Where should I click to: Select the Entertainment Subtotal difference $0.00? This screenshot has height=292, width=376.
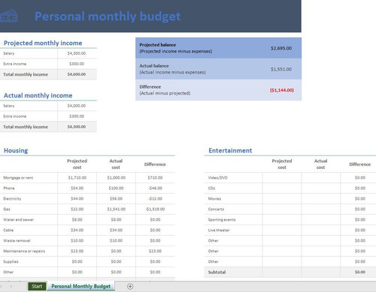[x=360, y=272]
